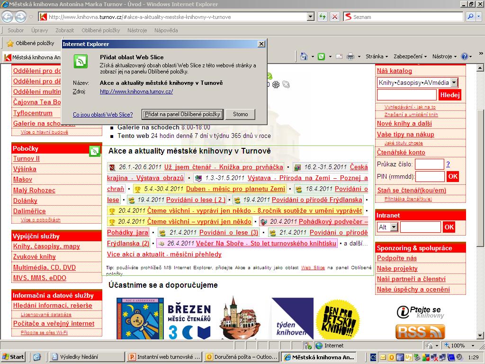Screen dimensions: 485x364
Task: Click the Internet zone globe in status bar
Action: click(x=319, y=346)
